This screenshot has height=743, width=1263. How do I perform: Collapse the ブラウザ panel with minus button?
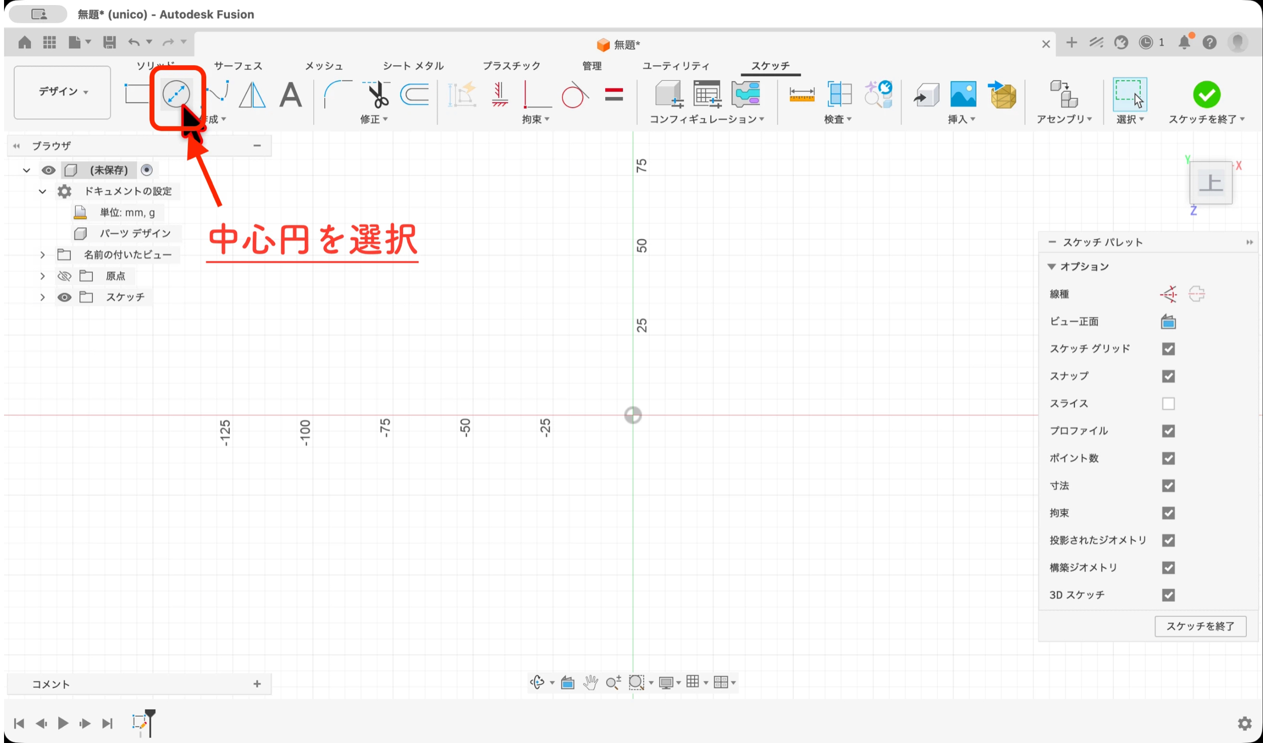tap(257, 146)
